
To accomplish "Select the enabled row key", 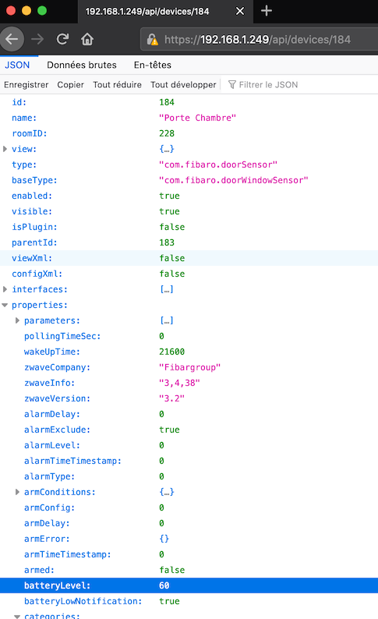I will pyautogui.click(x=32, y=196).
